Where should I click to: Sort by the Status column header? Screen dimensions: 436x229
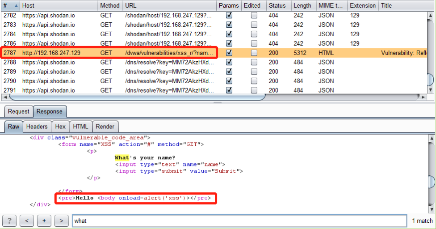click(279, 5)
